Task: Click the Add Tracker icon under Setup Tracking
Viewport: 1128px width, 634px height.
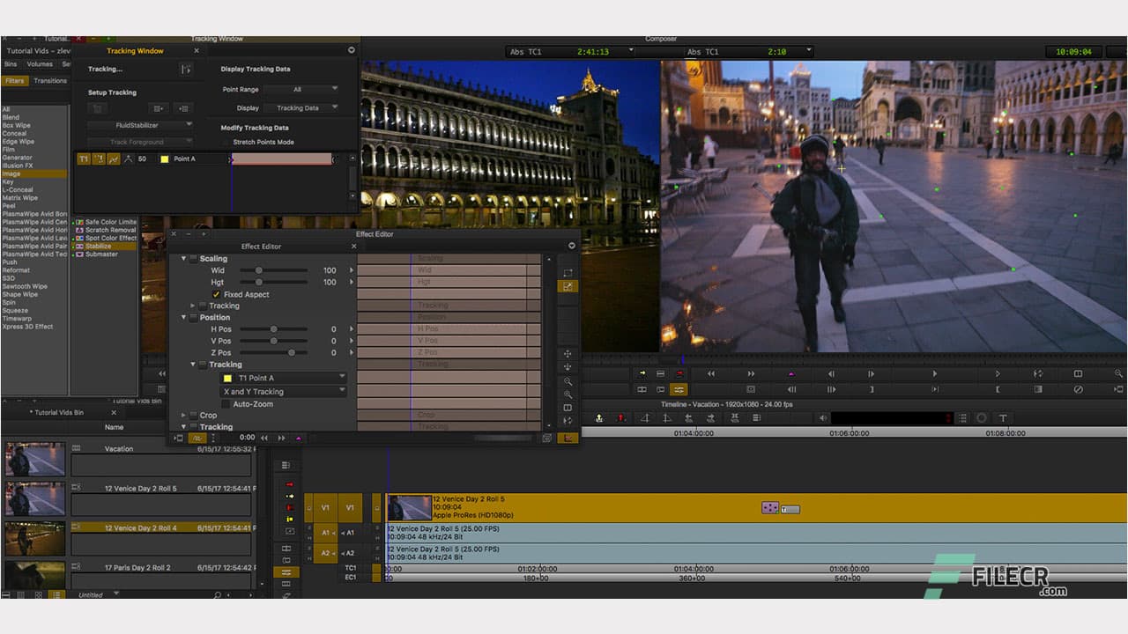Action: tap(159, 107)
